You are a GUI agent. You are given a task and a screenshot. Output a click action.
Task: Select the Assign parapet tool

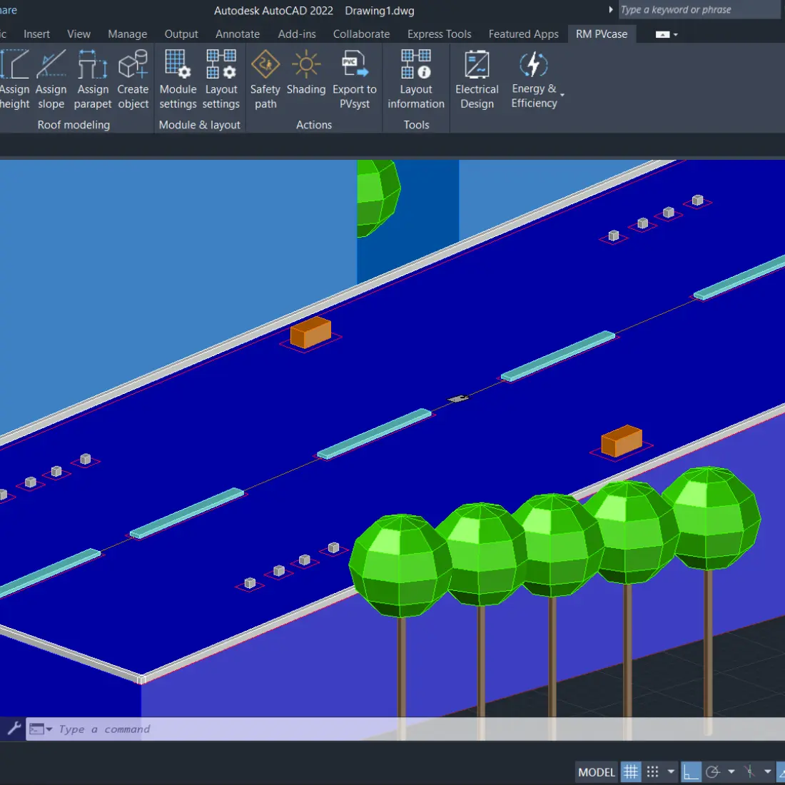coord(93,79)
